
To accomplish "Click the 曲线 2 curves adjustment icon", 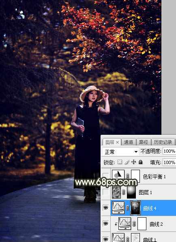I will 125,223.
